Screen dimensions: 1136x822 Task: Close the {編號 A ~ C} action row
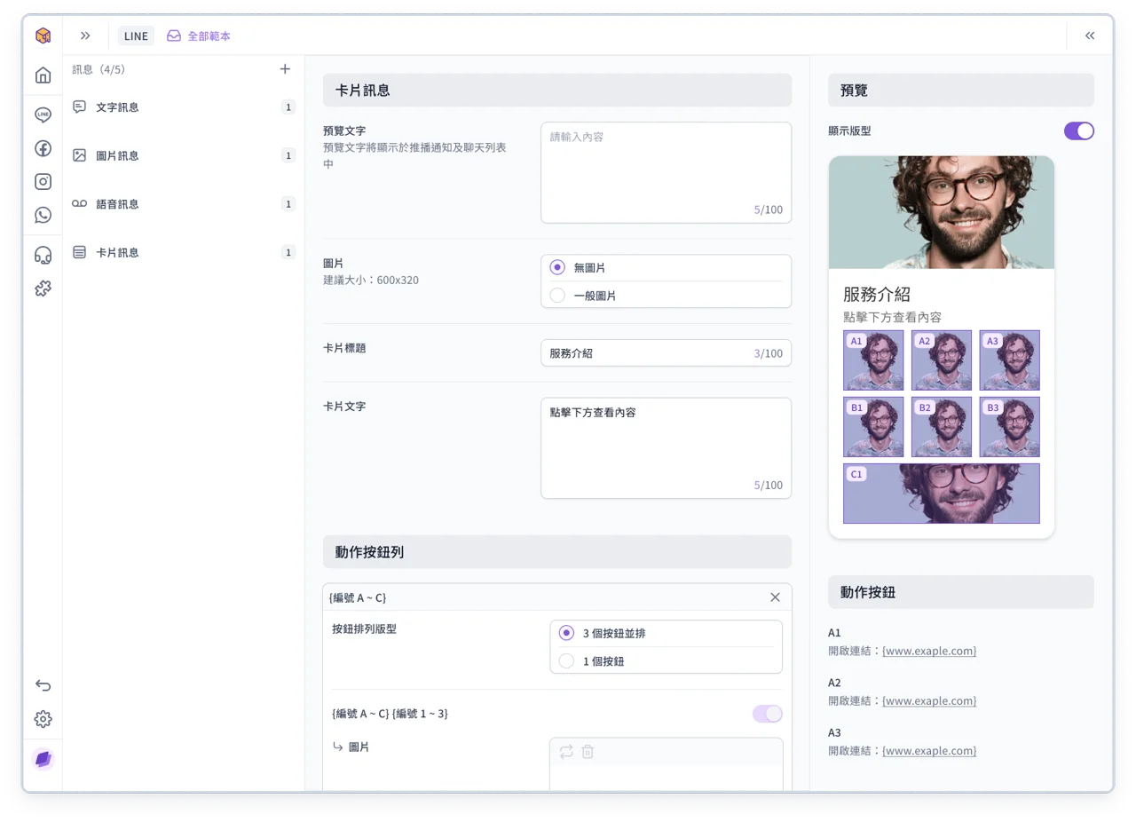pyautogui.click(x=775, y=597)
